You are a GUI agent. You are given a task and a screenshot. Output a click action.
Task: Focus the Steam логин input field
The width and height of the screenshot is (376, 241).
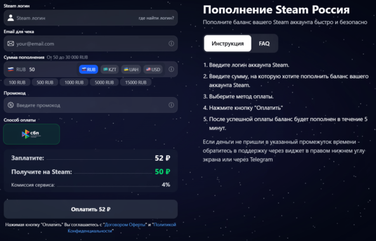(x=91, y=18)
